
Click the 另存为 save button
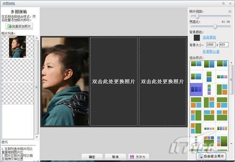pyautogui.click(x=139, y=157)
